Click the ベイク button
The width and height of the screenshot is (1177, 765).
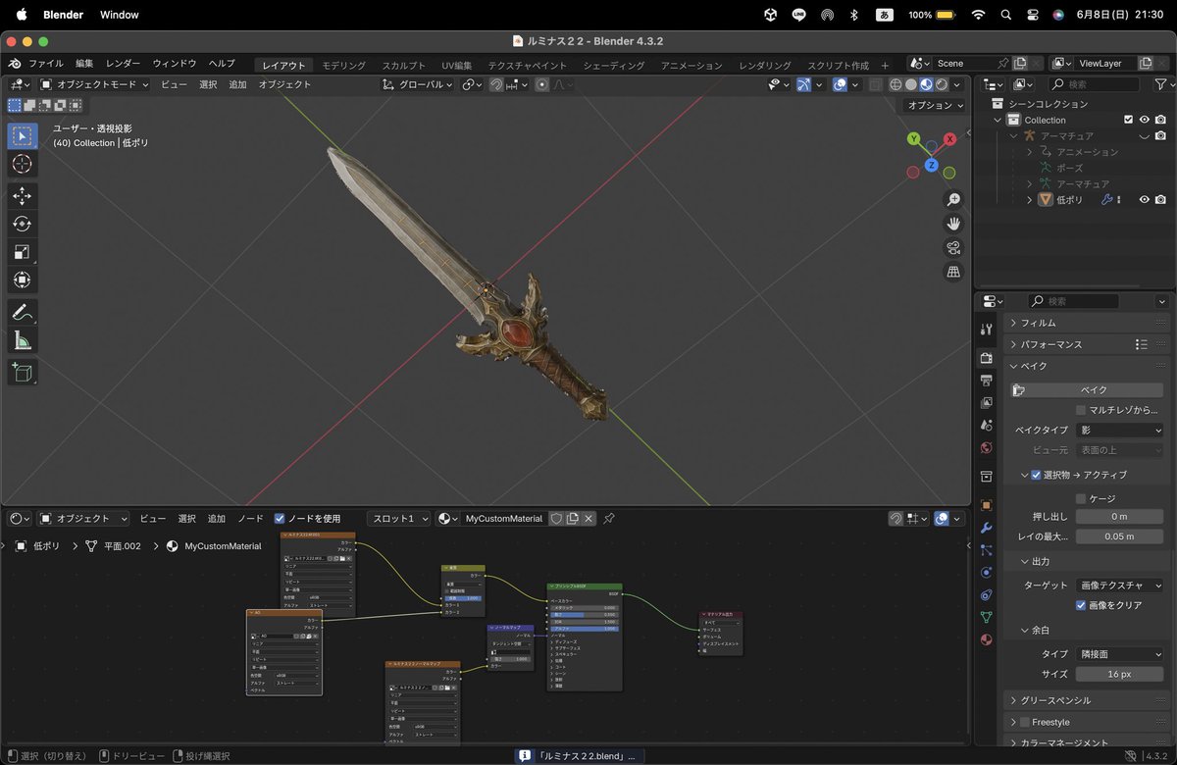1086,389
